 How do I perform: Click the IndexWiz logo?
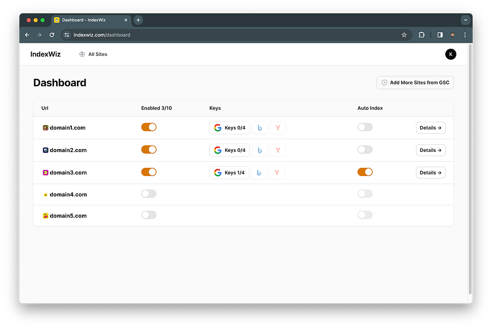pos(46,54)
